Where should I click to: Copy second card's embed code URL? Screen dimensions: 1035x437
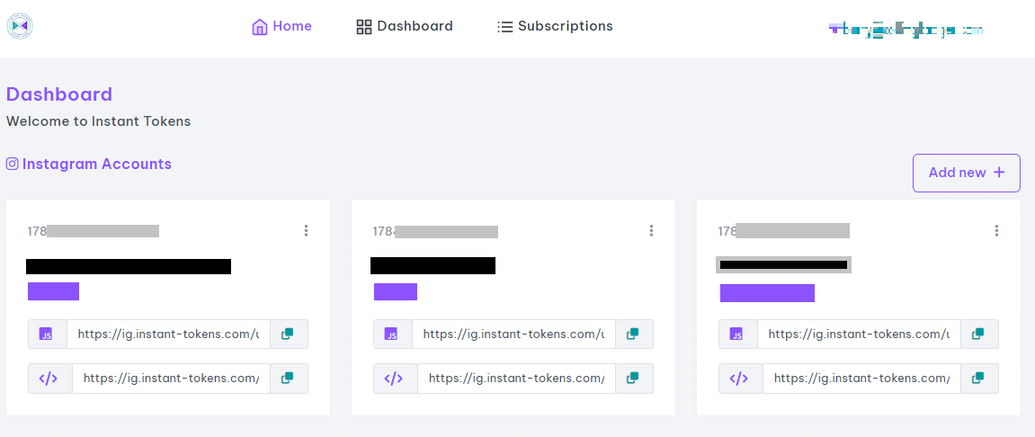[x=633, y=379]
